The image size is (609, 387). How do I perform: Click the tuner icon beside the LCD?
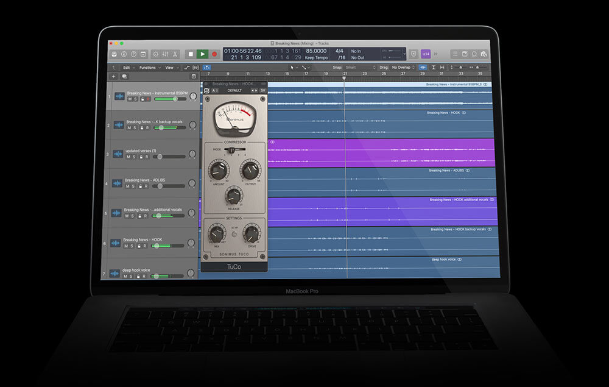(x=414, y=54)
